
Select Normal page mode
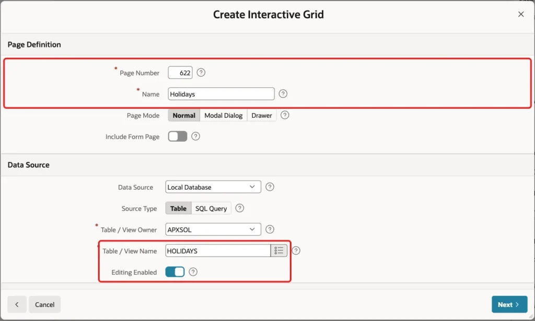coord(184,115)
